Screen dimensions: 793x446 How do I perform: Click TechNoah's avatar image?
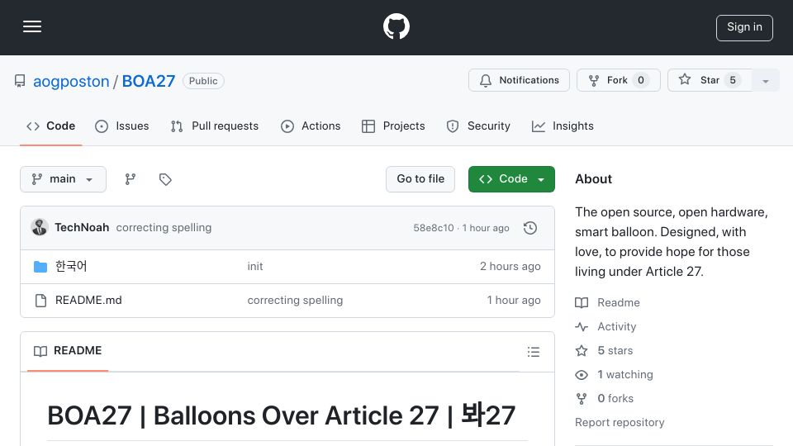[x=40, y=228]
